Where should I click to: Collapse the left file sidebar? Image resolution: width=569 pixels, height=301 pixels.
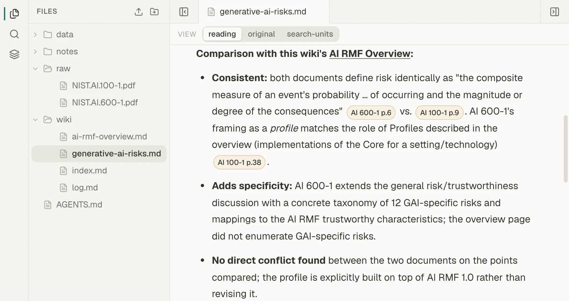click(x=184, y=12)
